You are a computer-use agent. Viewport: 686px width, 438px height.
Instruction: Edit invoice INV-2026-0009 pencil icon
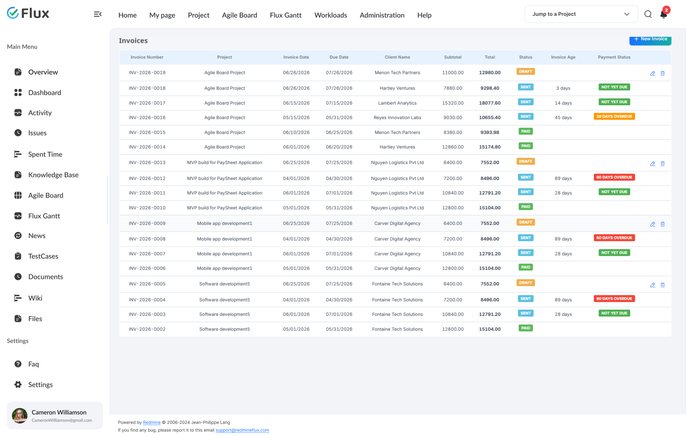click(653, 224)
